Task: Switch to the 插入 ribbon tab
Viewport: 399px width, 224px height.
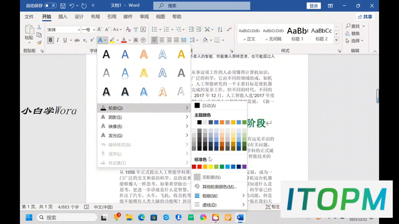Action: pyautogui.click(x=62, y=17)
